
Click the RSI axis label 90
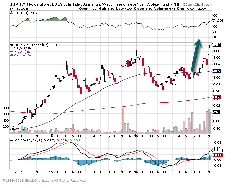click(215, 15)
